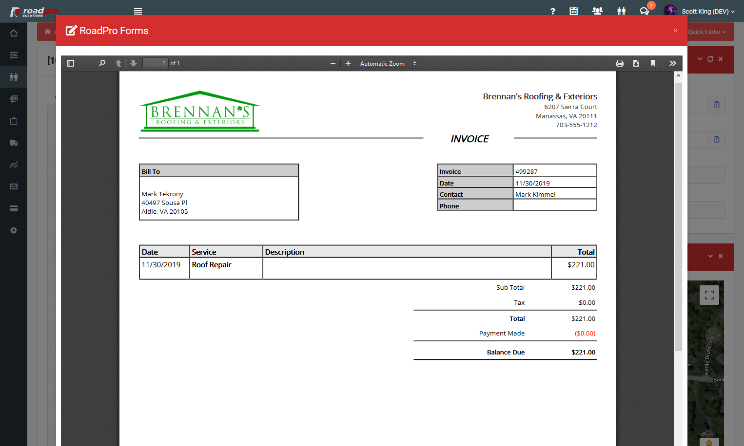Expand the Quick Links dropdown

click(706, 32)
